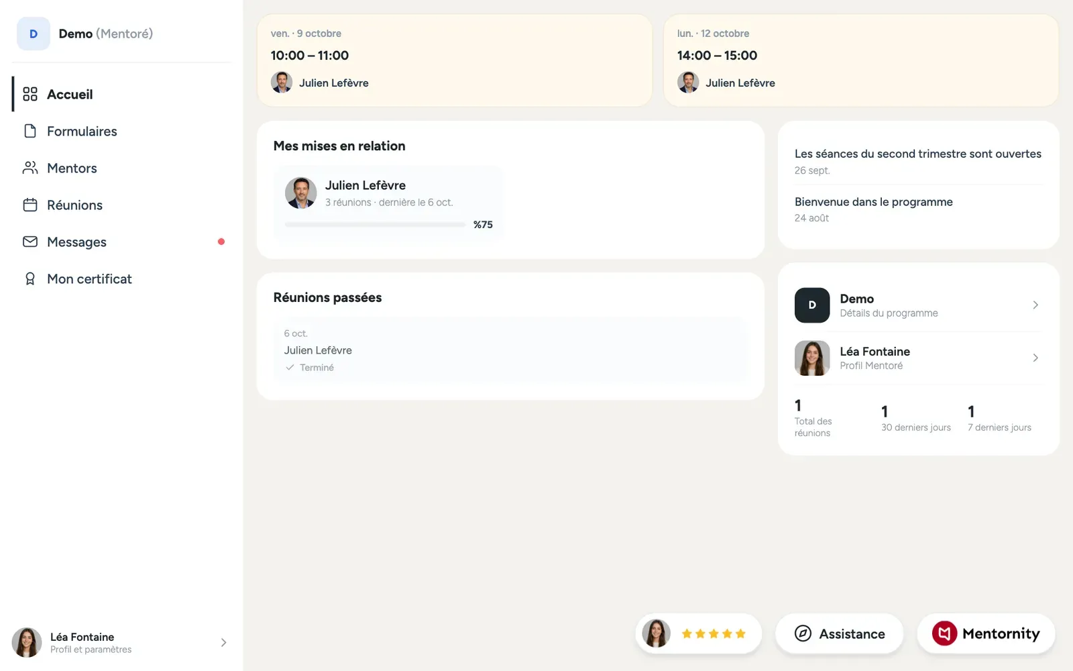Click the red Mentornity logo icon

pyautogui.click(x=944, y=633)
